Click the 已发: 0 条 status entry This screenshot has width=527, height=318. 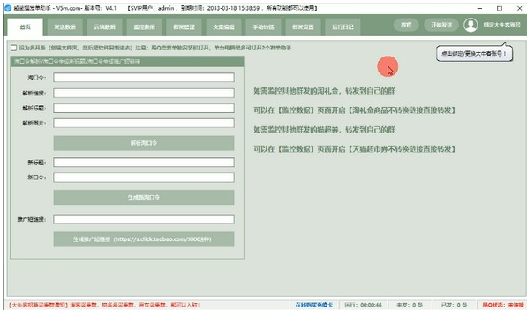(455, 305)
